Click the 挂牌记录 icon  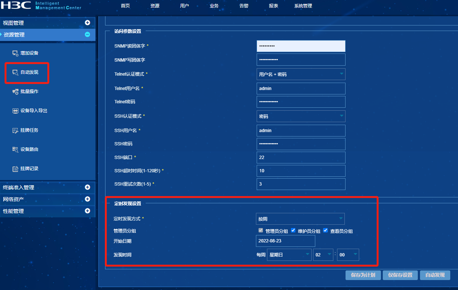(x=15, y=169)
